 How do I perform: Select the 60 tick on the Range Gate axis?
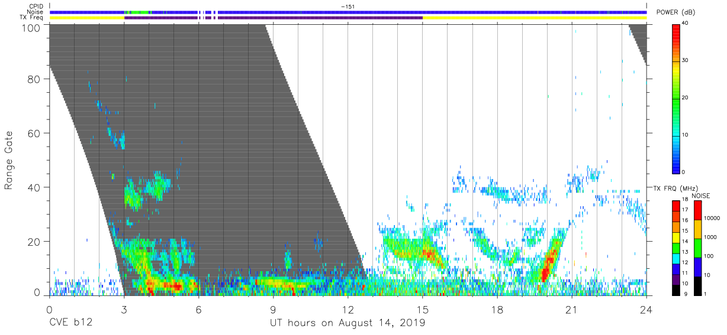click(34, 133)
